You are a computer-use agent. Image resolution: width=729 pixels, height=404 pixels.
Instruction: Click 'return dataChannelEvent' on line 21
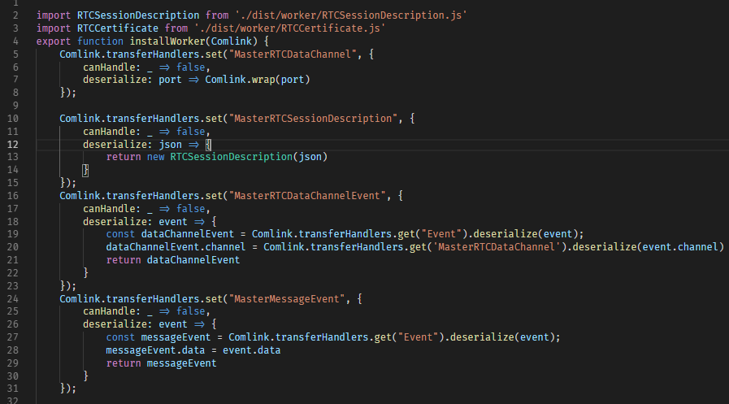point(173,260)
